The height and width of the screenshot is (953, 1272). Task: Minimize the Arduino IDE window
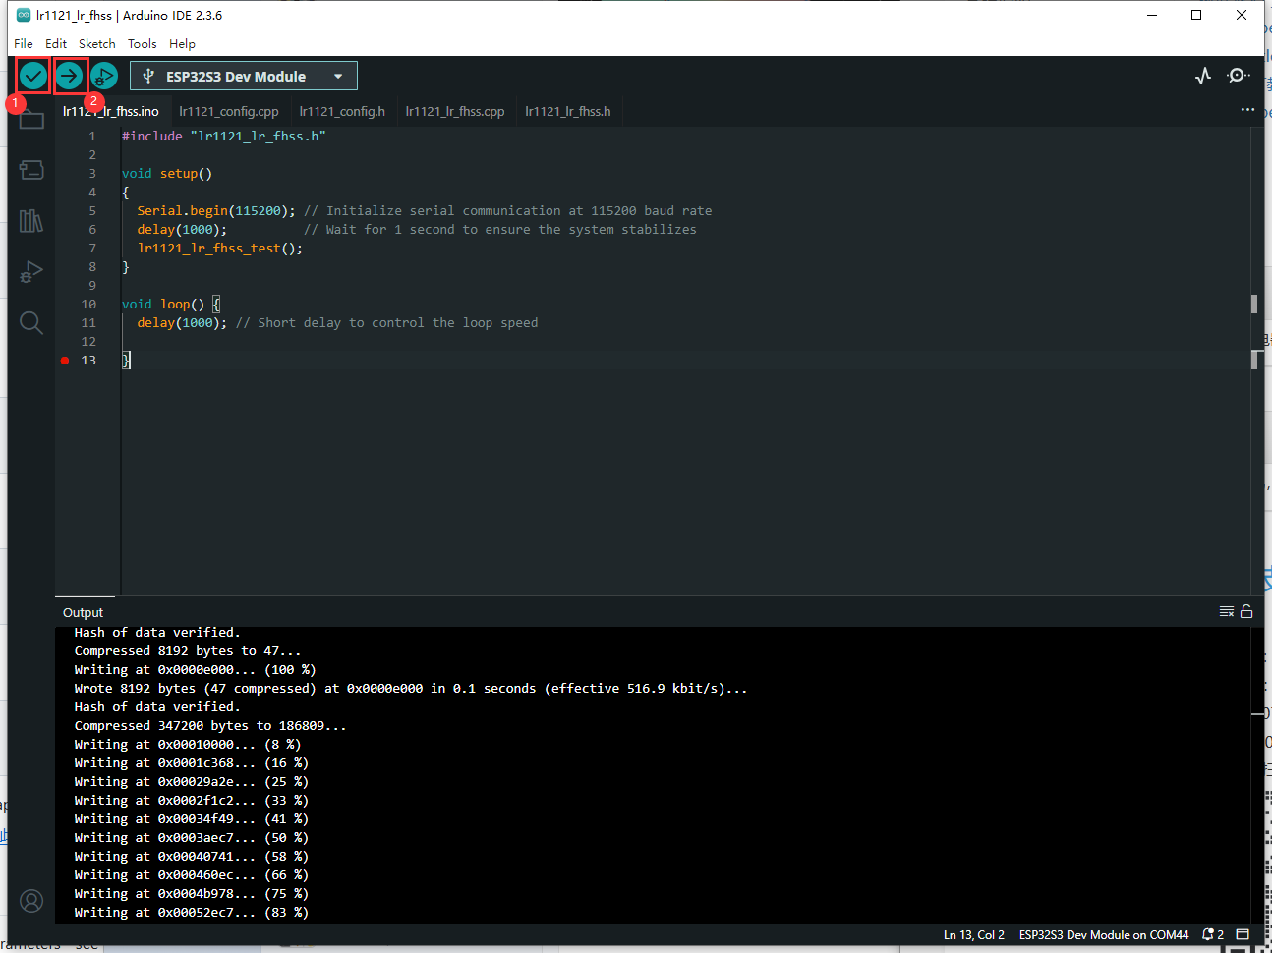(x=1152, y=15)
